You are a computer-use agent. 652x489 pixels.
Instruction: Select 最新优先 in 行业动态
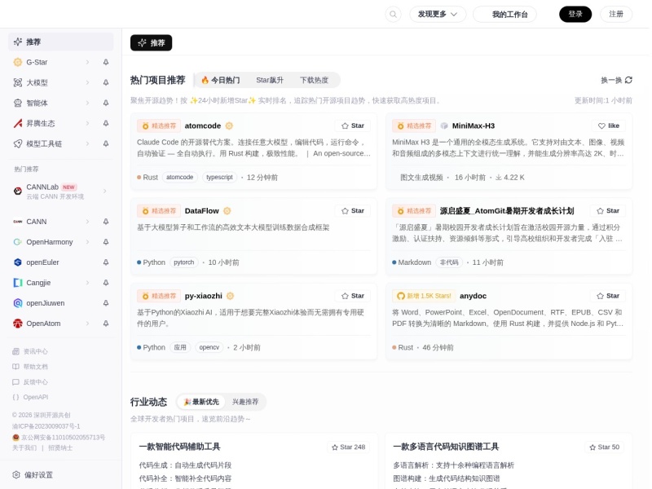coord(201,402)
